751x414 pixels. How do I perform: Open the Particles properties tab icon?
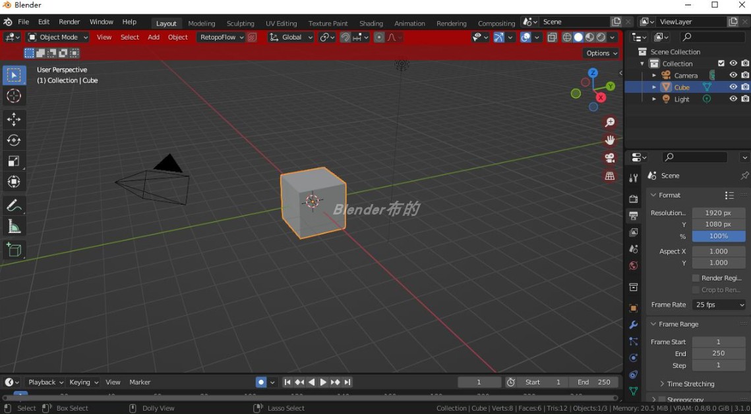tap(633, 342)
